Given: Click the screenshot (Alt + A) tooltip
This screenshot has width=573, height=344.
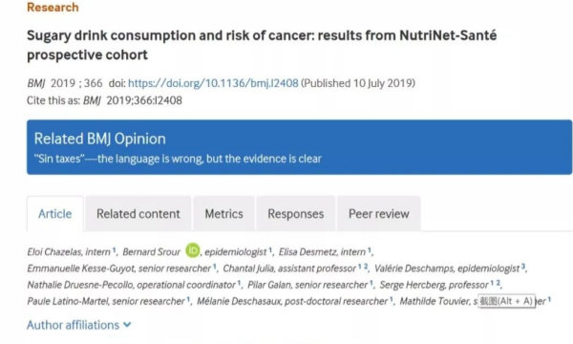Looking at the screenshot, I should 506,301.
